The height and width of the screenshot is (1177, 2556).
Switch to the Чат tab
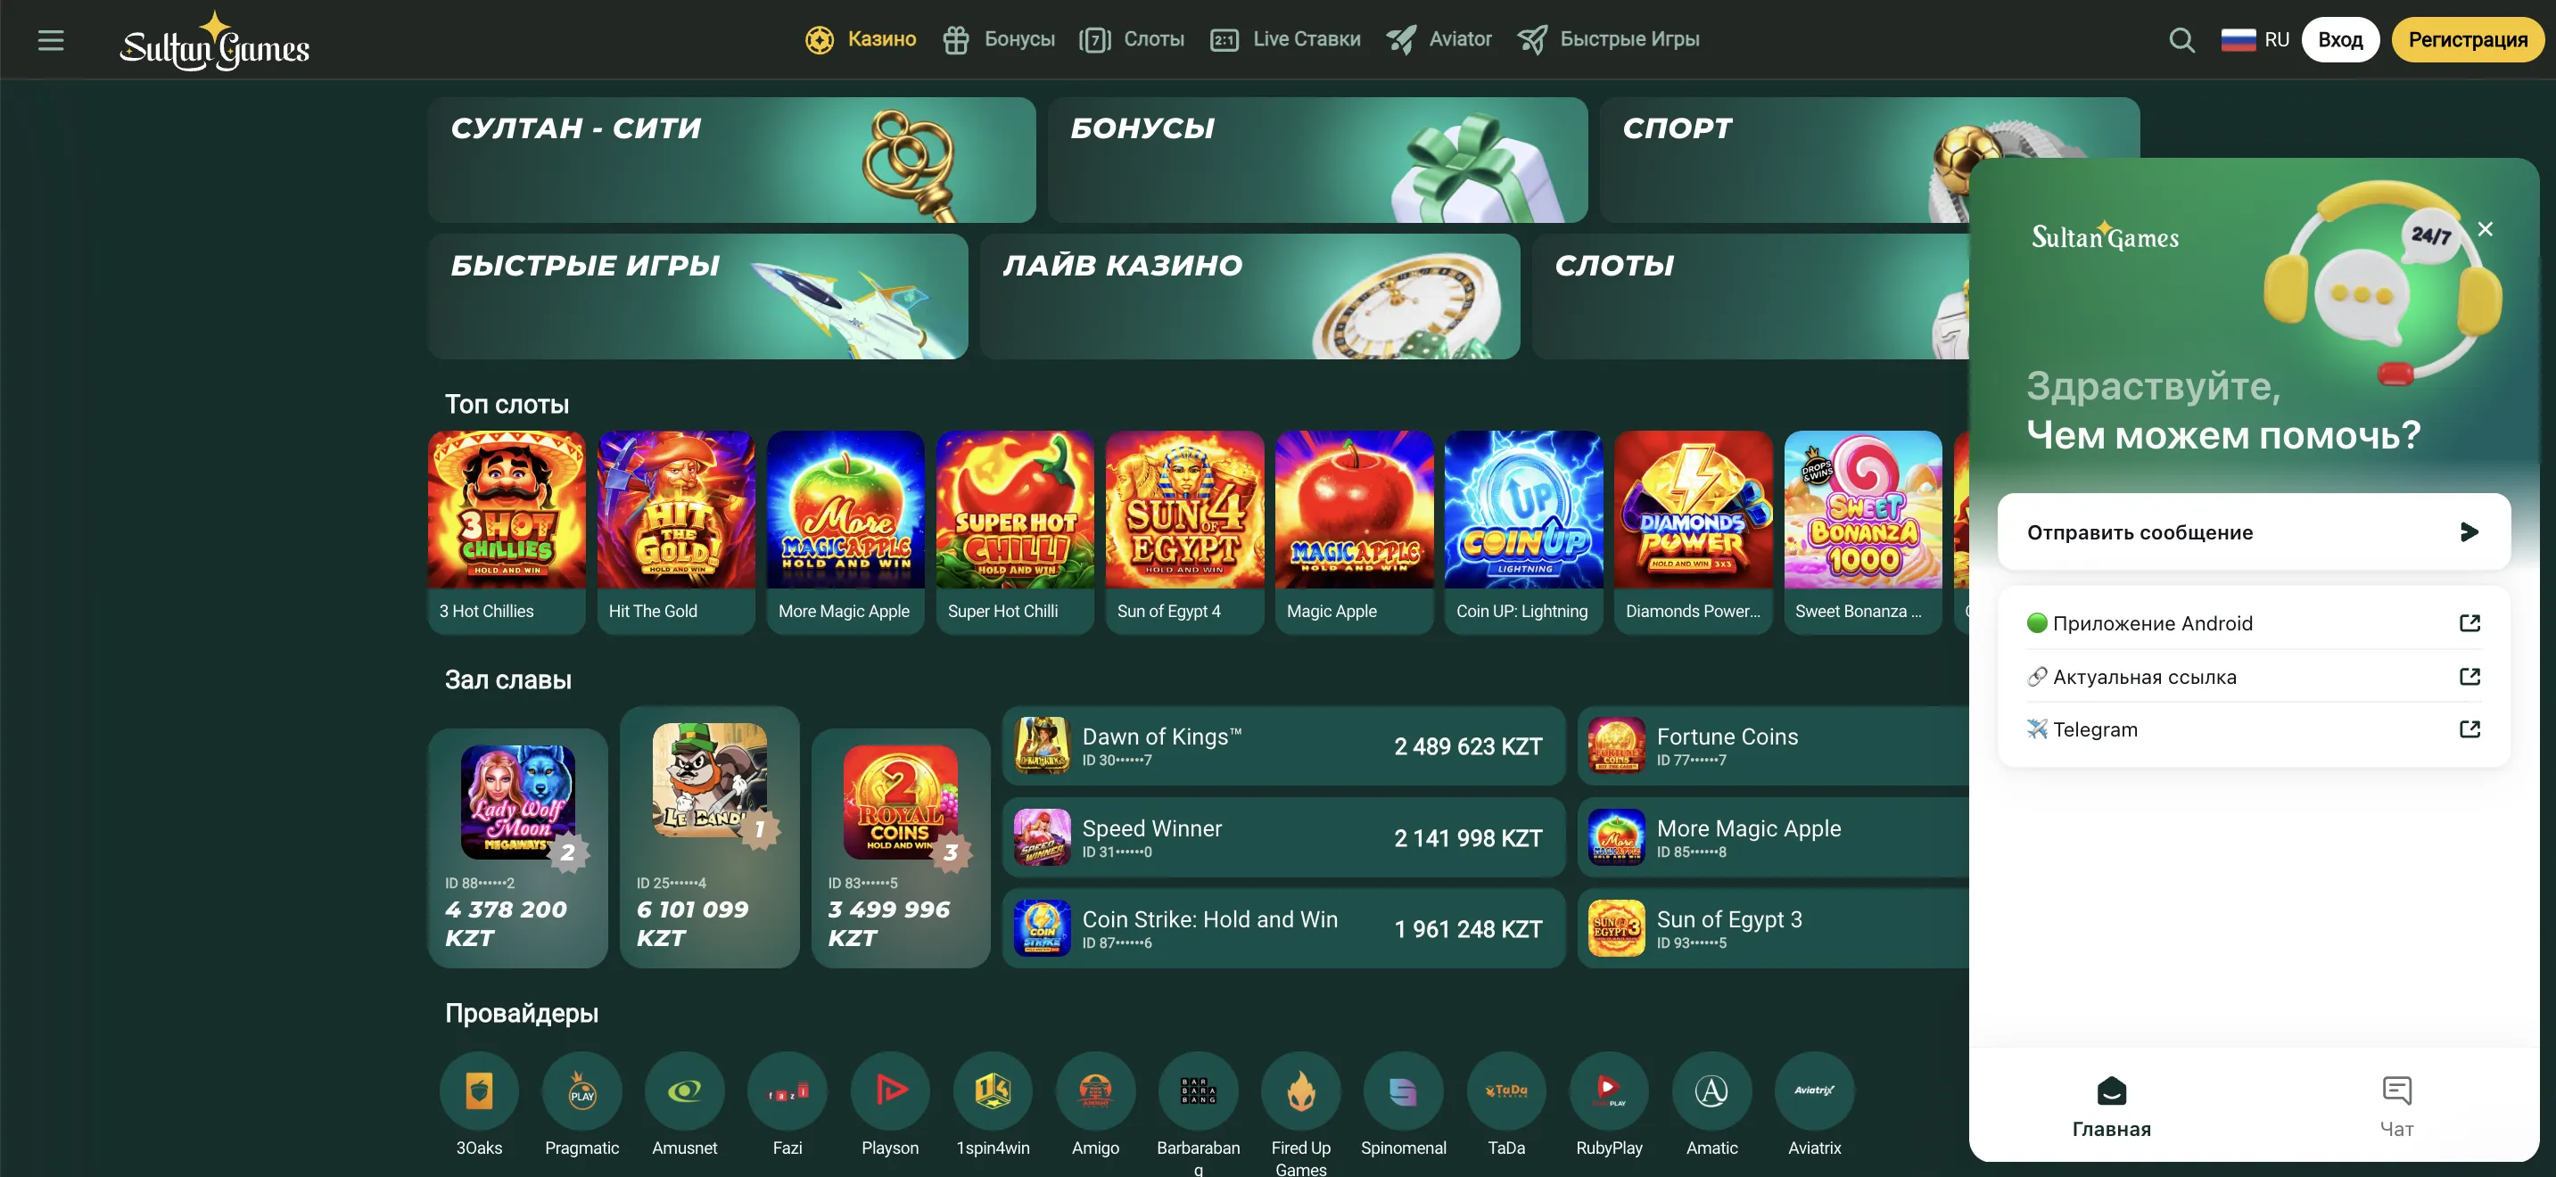coord(2396,1107)
